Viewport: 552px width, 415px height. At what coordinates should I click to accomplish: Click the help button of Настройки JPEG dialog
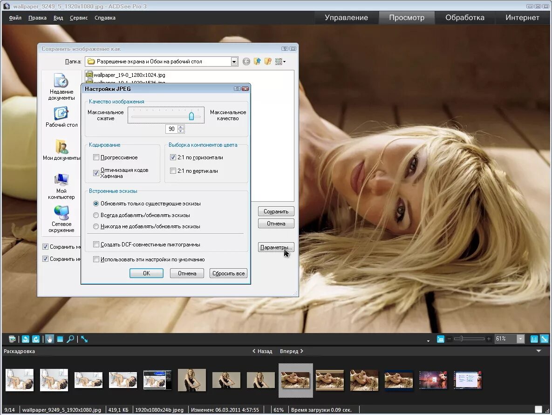(x=237, y=88)
